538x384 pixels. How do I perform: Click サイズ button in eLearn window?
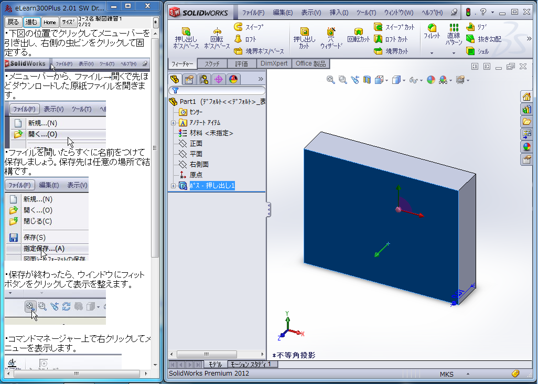(68, 23)
